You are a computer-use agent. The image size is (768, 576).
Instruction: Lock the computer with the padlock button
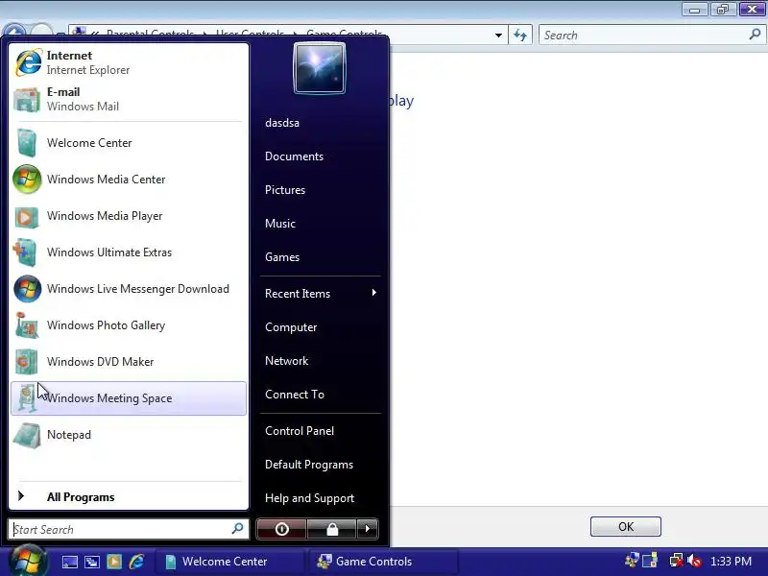click(x=332, y=529)
